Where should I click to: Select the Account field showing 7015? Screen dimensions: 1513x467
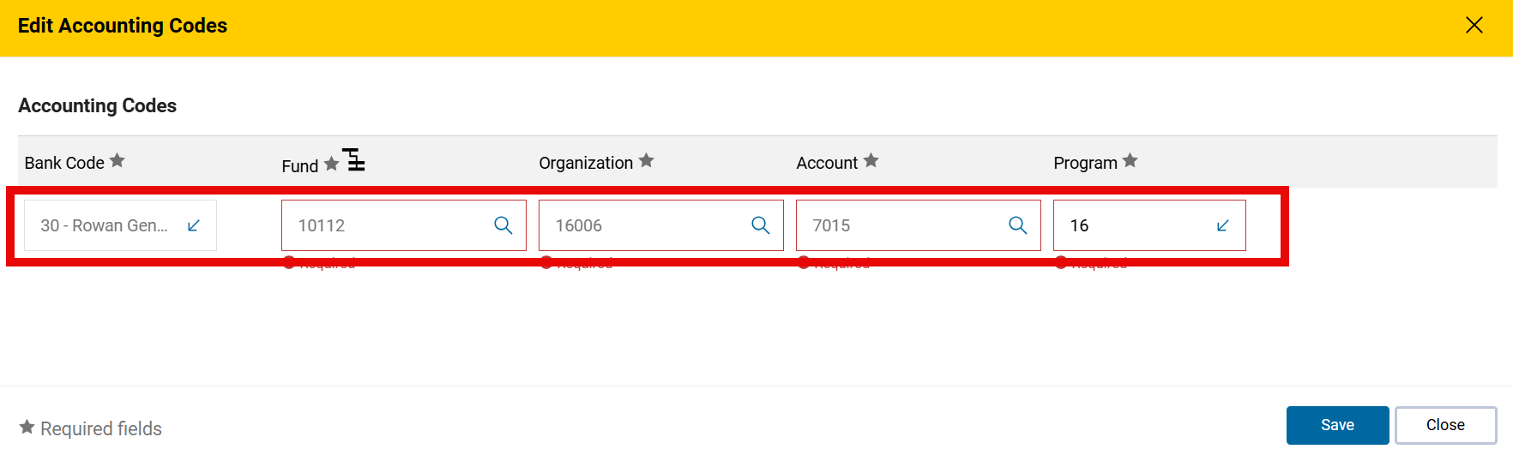901,225
